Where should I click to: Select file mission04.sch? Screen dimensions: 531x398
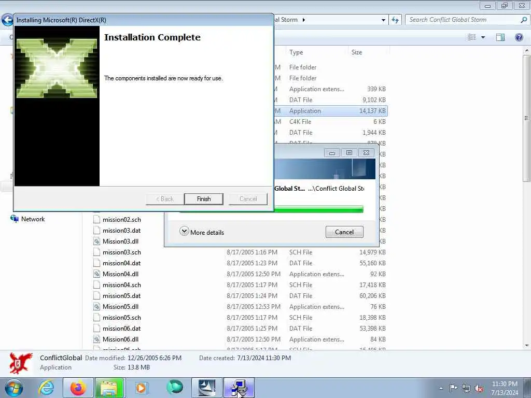pos(121,285)
